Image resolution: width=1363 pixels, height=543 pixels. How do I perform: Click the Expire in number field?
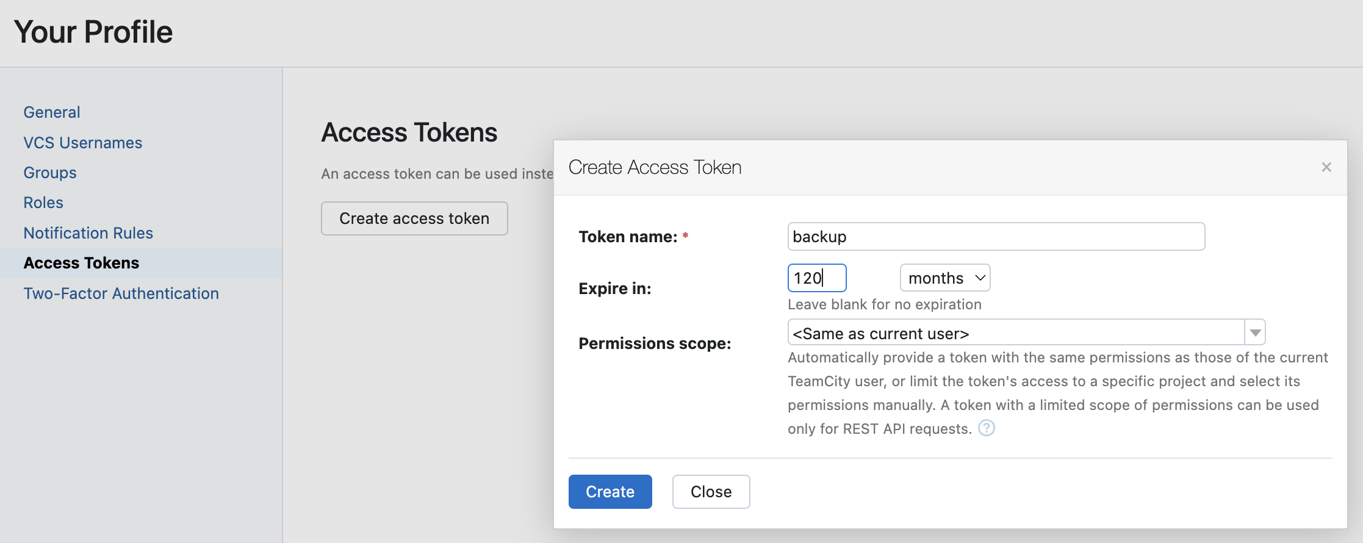tap(816, 278)
